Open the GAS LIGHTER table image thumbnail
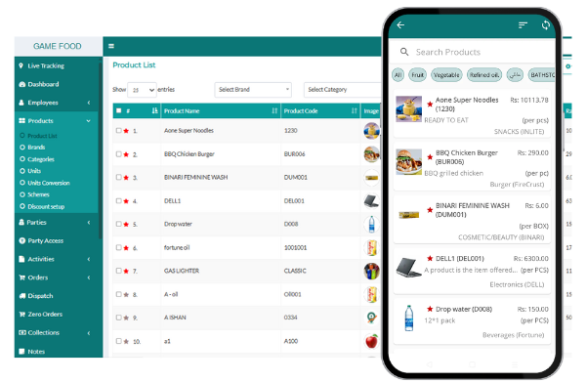Screen dimensions: 586x383 [371, 271]
